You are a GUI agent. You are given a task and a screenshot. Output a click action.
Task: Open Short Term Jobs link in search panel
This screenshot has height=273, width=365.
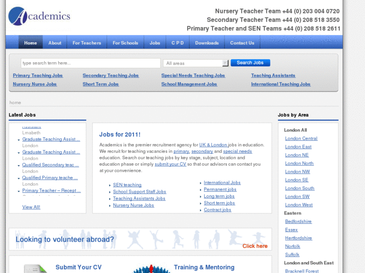[100, 84]
